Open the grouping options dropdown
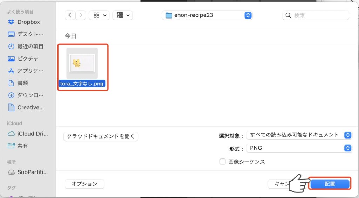The width and height of the screenshot is (359, 198). [x=122, y=15]
